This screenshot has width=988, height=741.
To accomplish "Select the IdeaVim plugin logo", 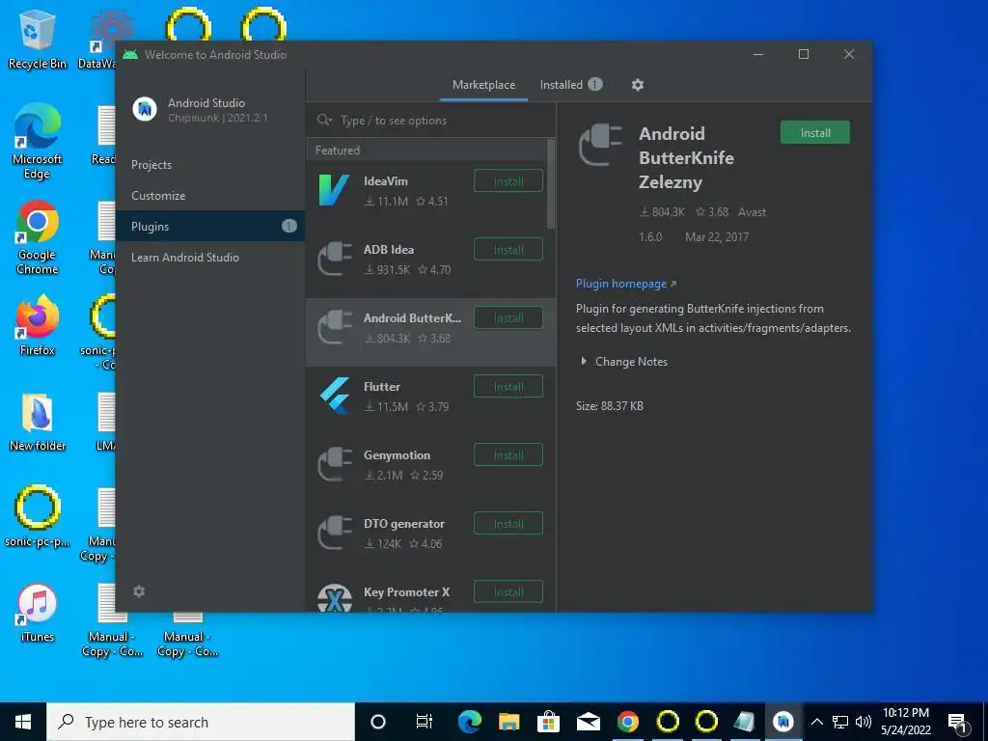I will [334, 190].
